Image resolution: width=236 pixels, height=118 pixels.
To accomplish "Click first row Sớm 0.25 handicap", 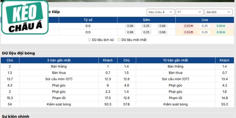I will pyautogui.click(x=146, y=26).
